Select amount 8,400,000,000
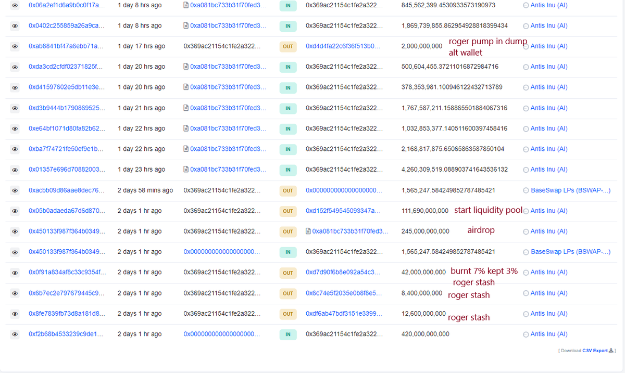625x373 pixels. point(422,293)
